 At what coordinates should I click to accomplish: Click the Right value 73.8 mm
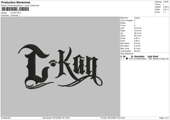138,31
